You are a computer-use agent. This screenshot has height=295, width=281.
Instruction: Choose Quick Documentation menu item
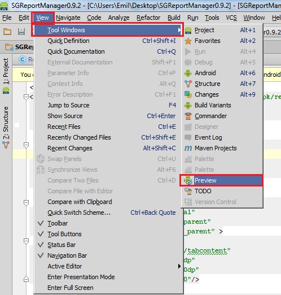(109, 51)
